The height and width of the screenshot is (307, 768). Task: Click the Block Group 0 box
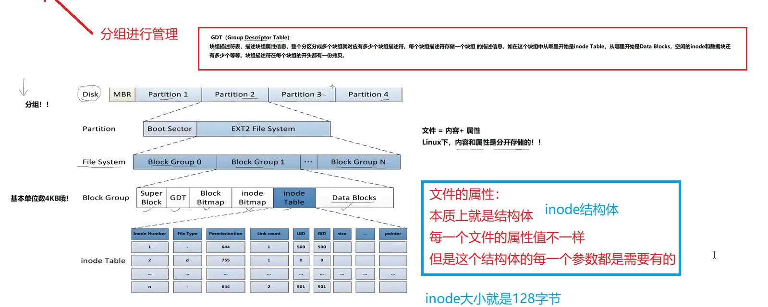point(175,162)
